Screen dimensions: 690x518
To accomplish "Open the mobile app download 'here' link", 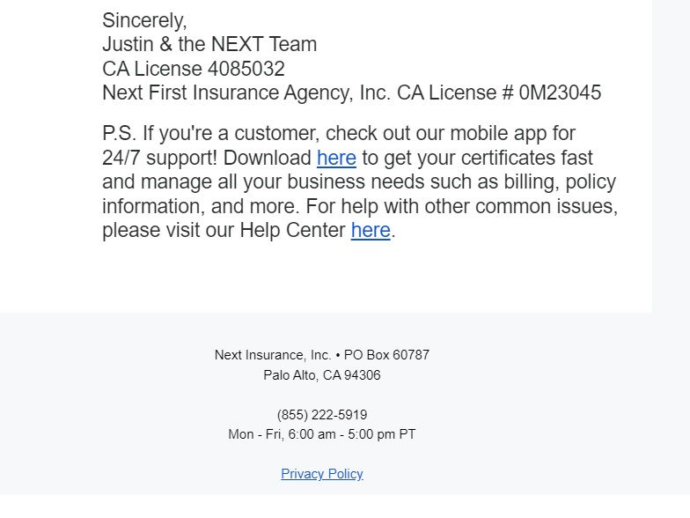I will tap(336, 158).
